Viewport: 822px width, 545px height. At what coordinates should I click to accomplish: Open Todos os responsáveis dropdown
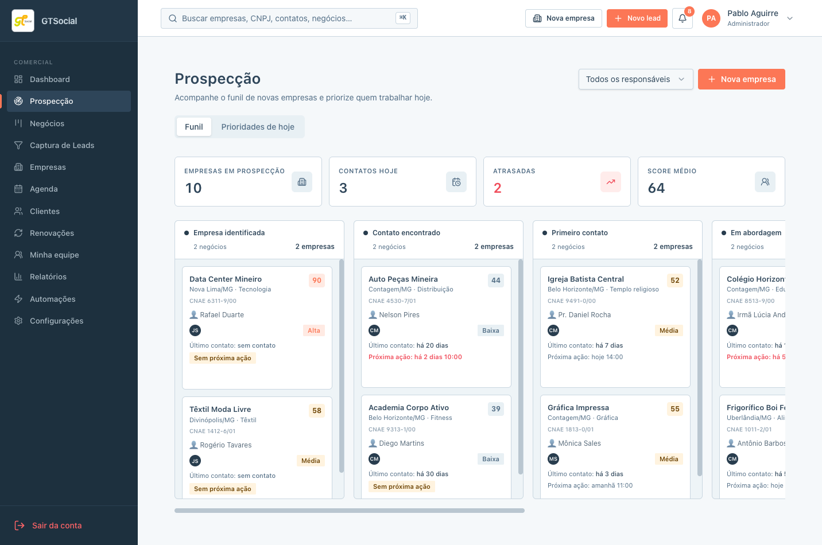click(636, 79)
